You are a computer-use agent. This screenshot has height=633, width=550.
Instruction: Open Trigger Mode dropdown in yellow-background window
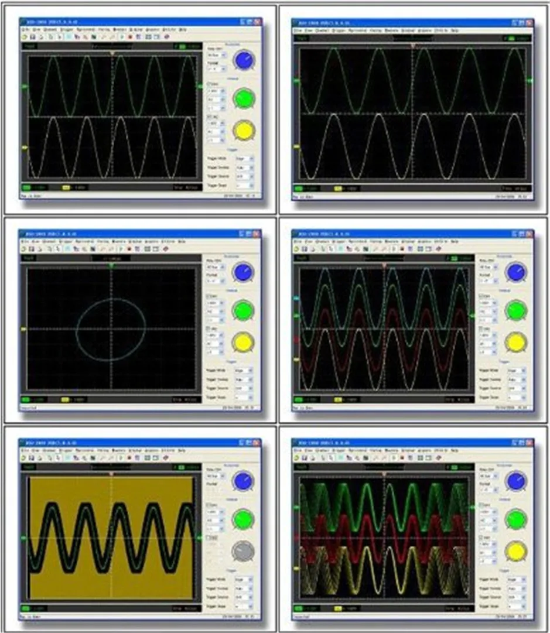[244, 580]
